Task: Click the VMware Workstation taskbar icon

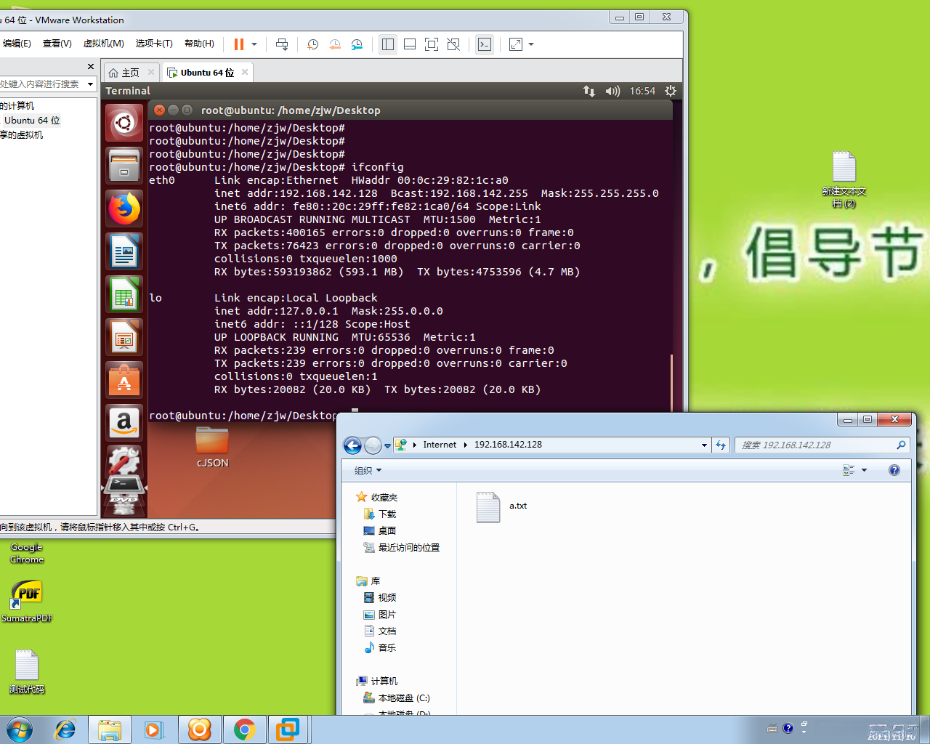Action: 288,729
